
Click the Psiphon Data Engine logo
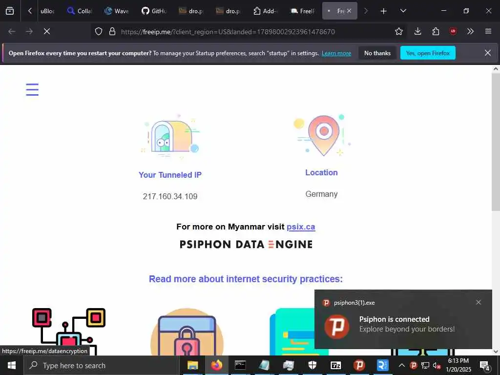coord(246,245)
